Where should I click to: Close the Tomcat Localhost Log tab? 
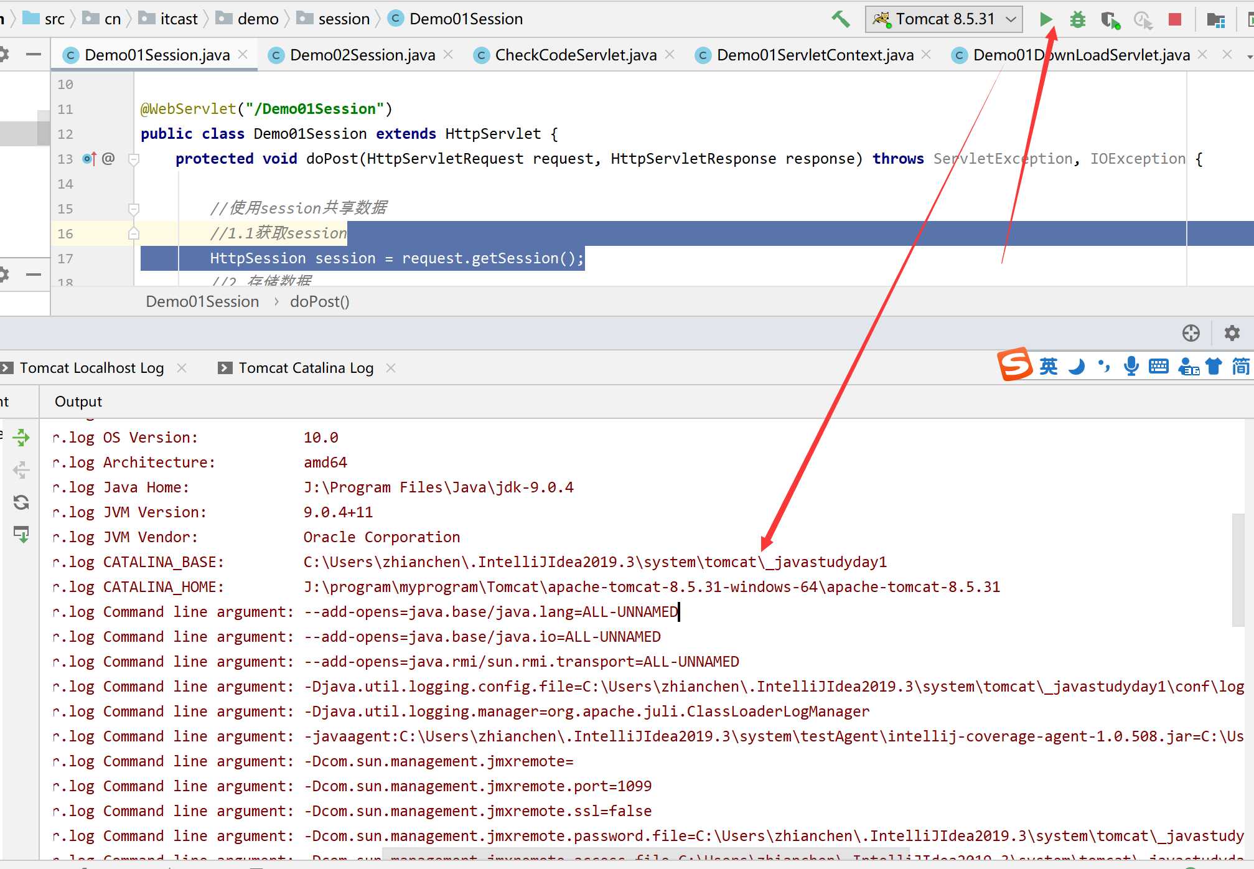(x=182, y=368)
